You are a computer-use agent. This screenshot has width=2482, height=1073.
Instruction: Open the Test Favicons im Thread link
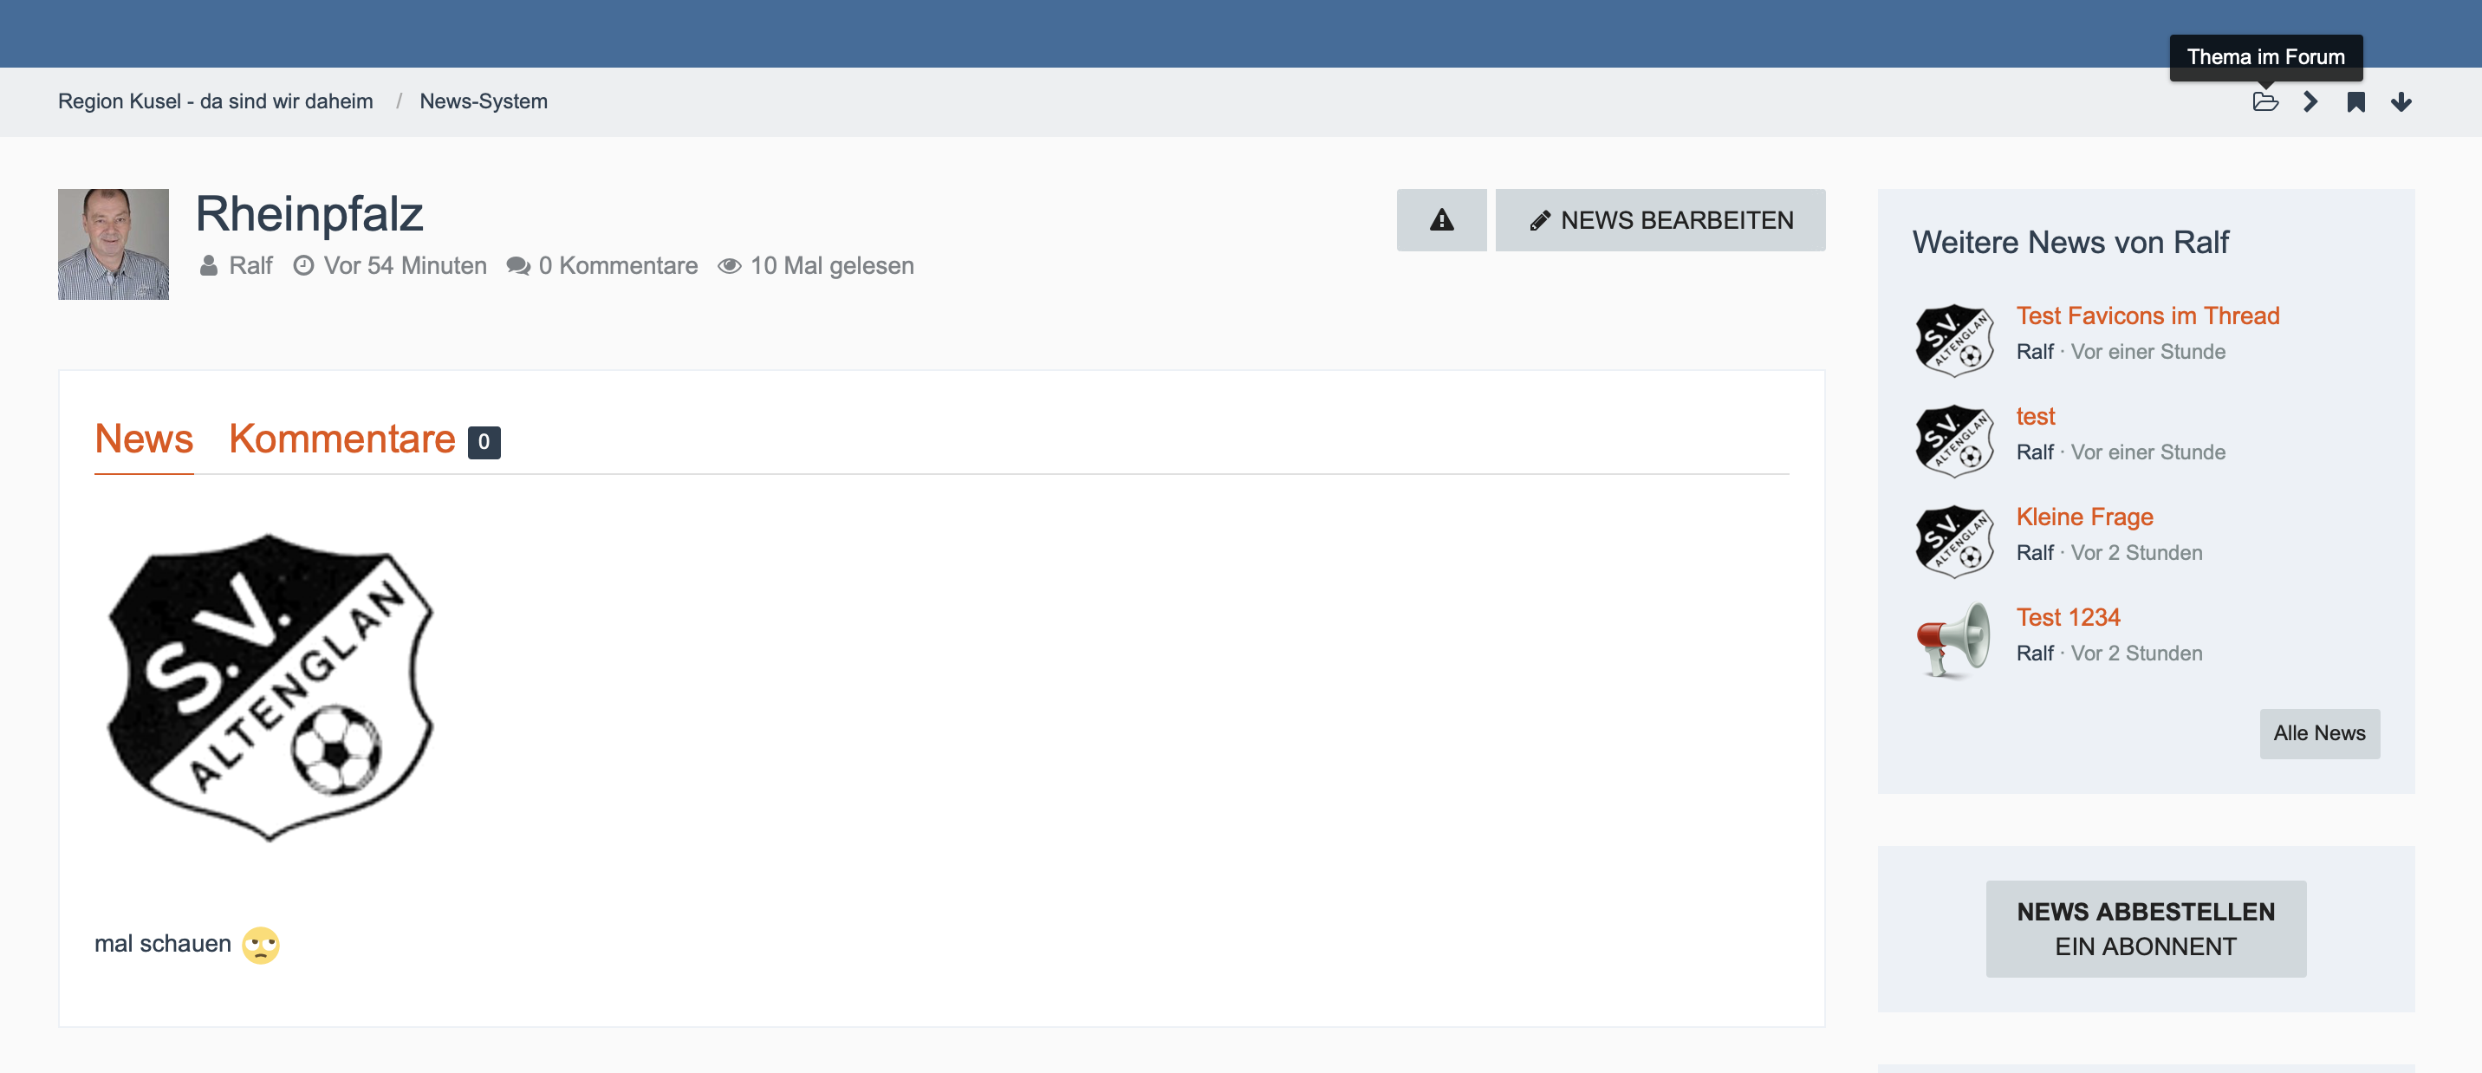click(2147, 316)
